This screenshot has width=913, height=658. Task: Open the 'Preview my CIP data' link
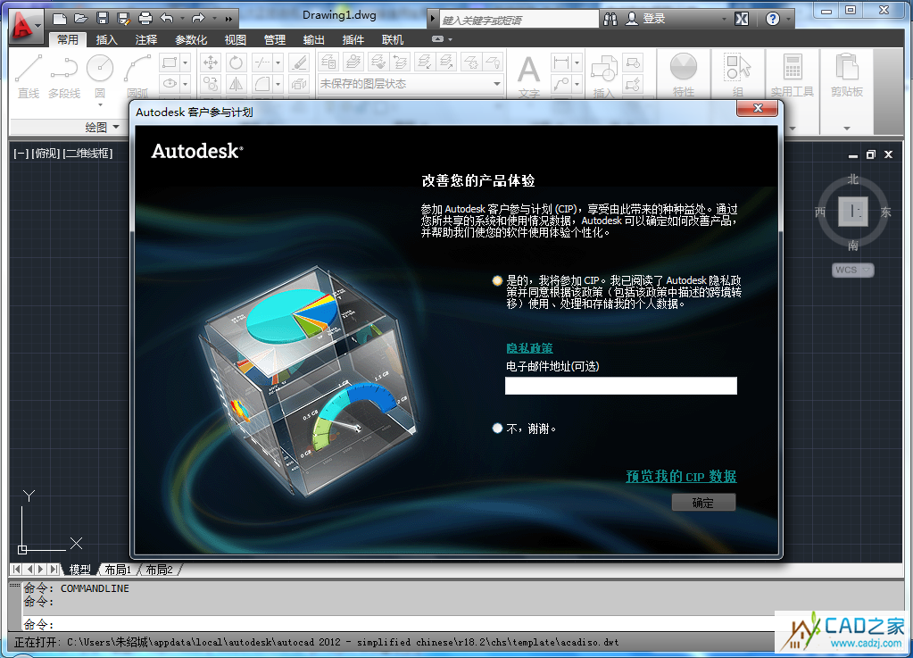point(681,477)
